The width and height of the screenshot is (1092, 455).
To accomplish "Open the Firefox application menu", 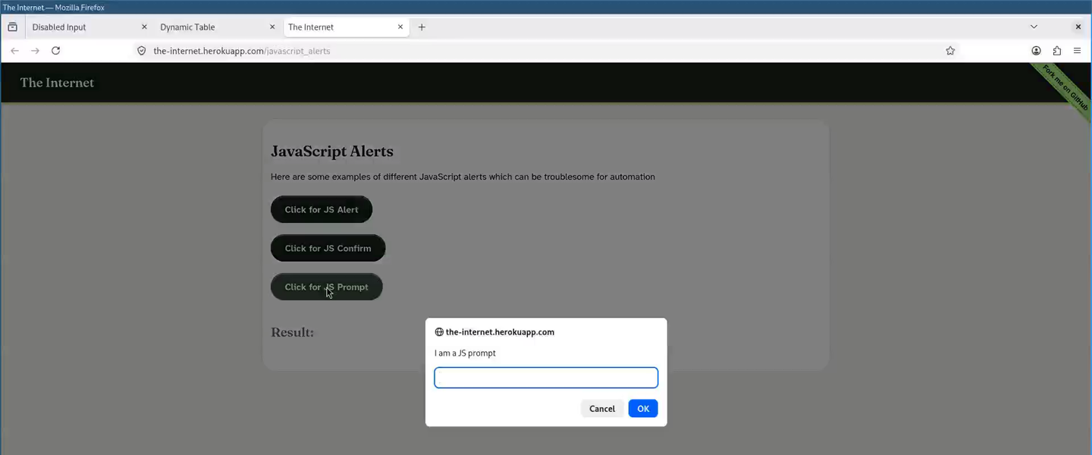I will (1077, 51).
